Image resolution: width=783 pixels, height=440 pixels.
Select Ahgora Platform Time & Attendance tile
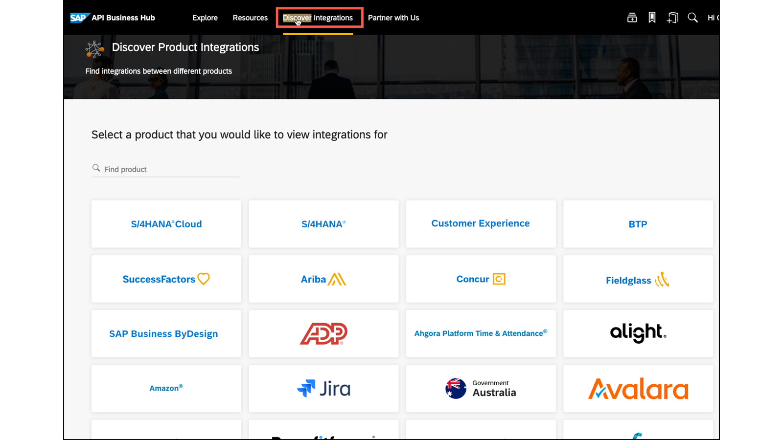pyautogui.click(x=481, y=333)
